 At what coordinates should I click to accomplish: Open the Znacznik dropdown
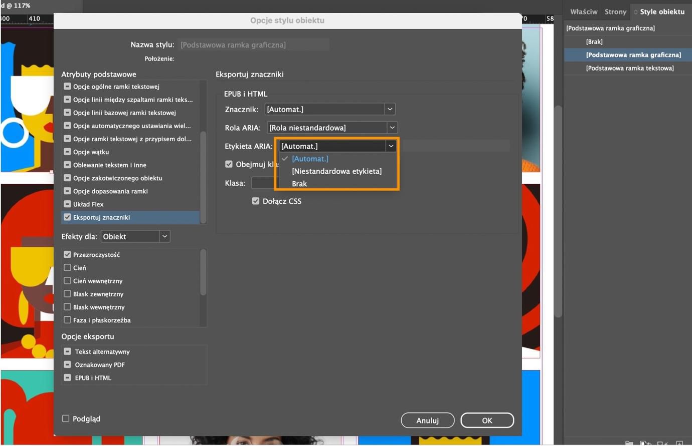tap(330, 109)
